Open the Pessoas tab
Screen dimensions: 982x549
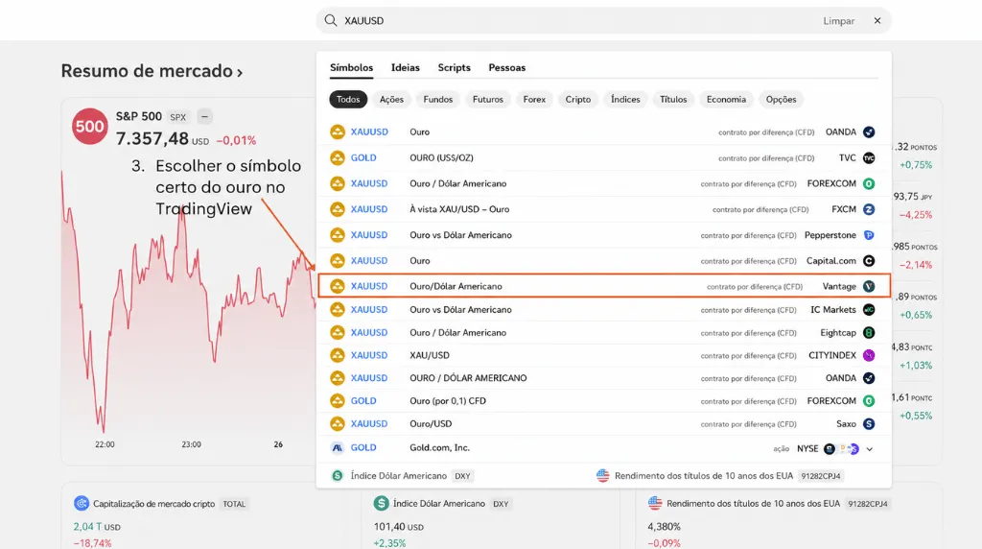pos(506,68)
